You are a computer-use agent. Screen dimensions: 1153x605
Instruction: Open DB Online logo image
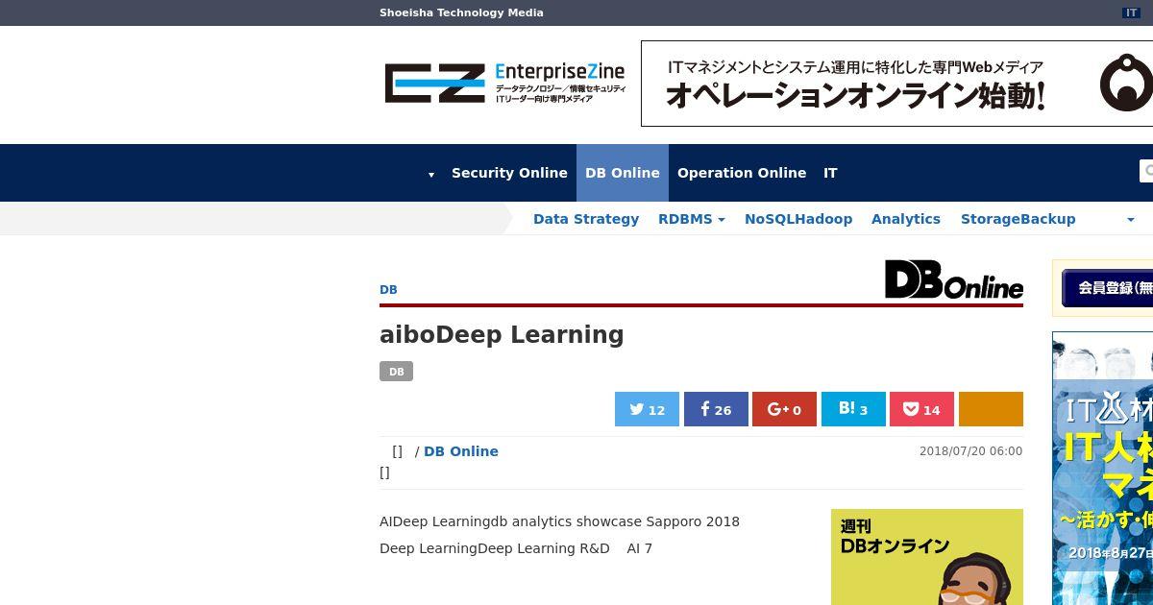pyautogui.click(x=954, y=279)
